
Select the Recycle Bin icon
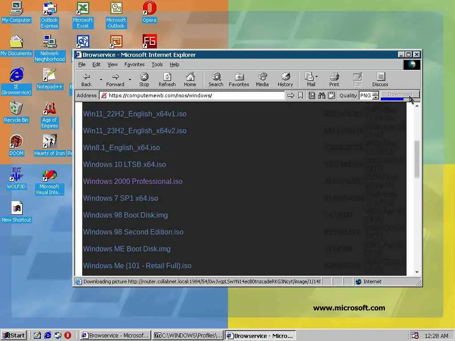(16, 112)
